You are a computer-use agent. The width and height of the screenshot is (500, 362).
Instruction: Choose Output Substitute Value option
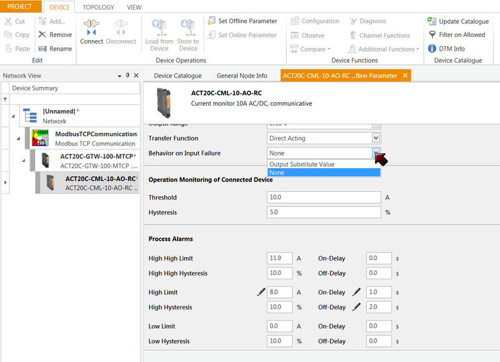(x=302, y=164)
